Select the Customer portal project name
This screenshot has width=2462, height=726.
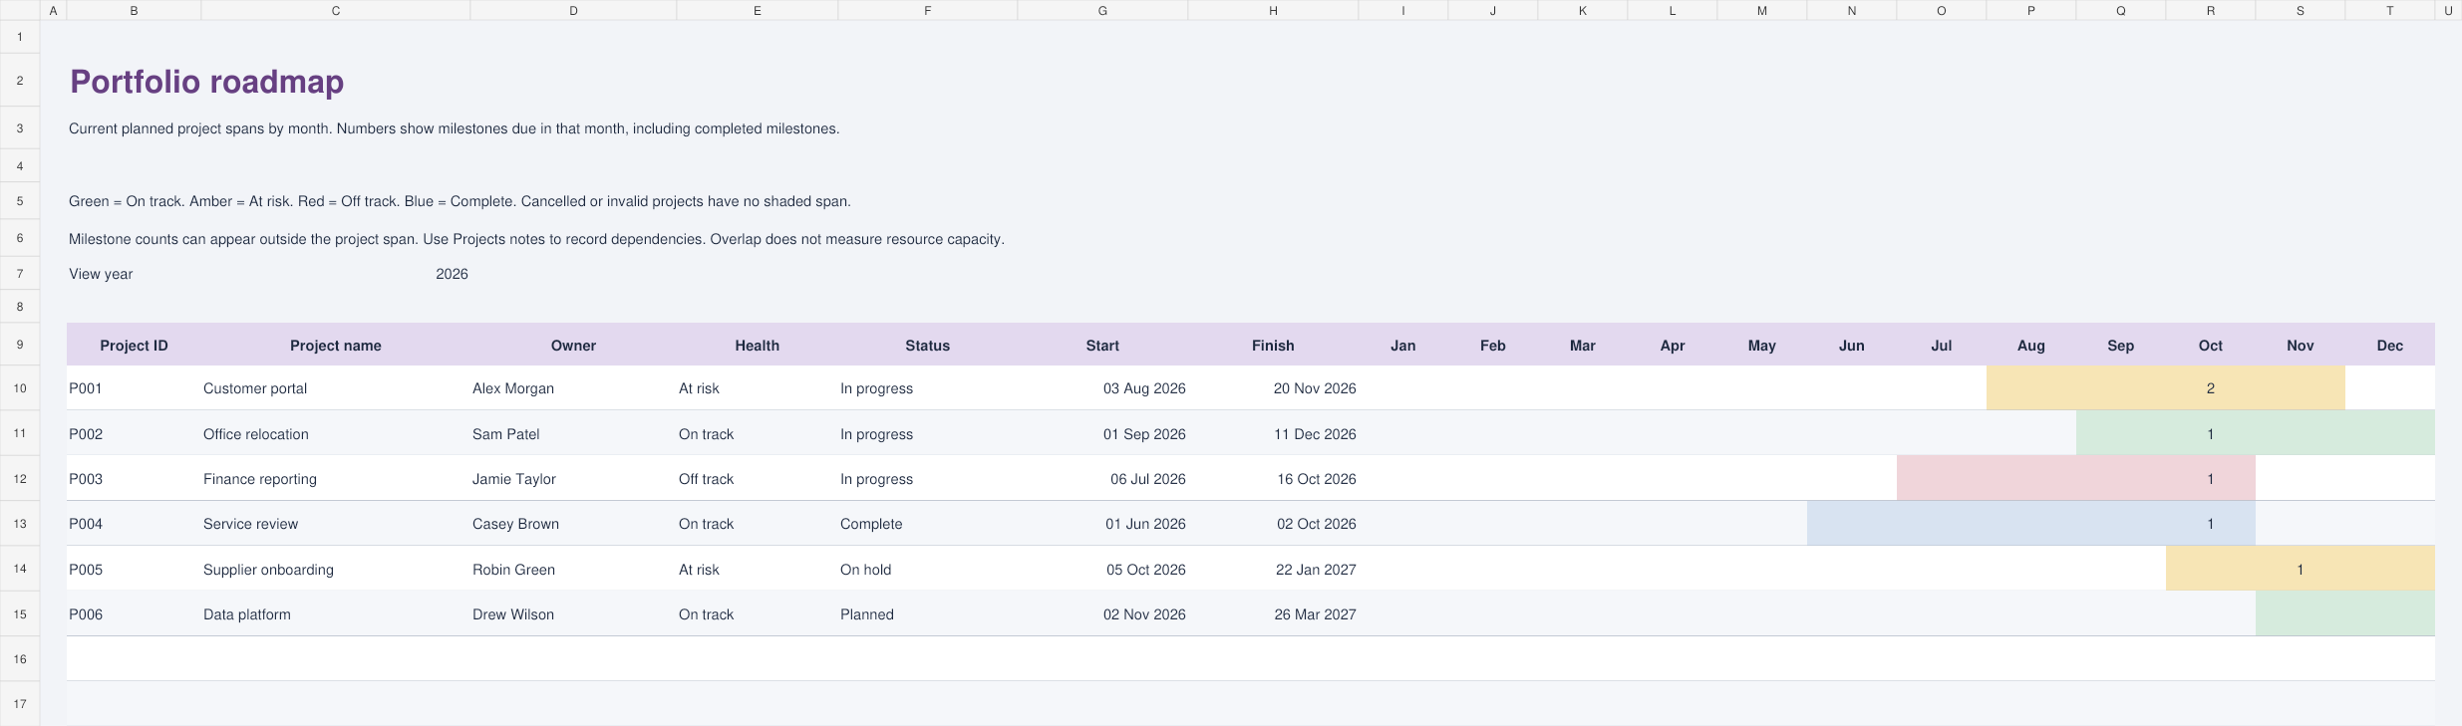click(335, 388)
